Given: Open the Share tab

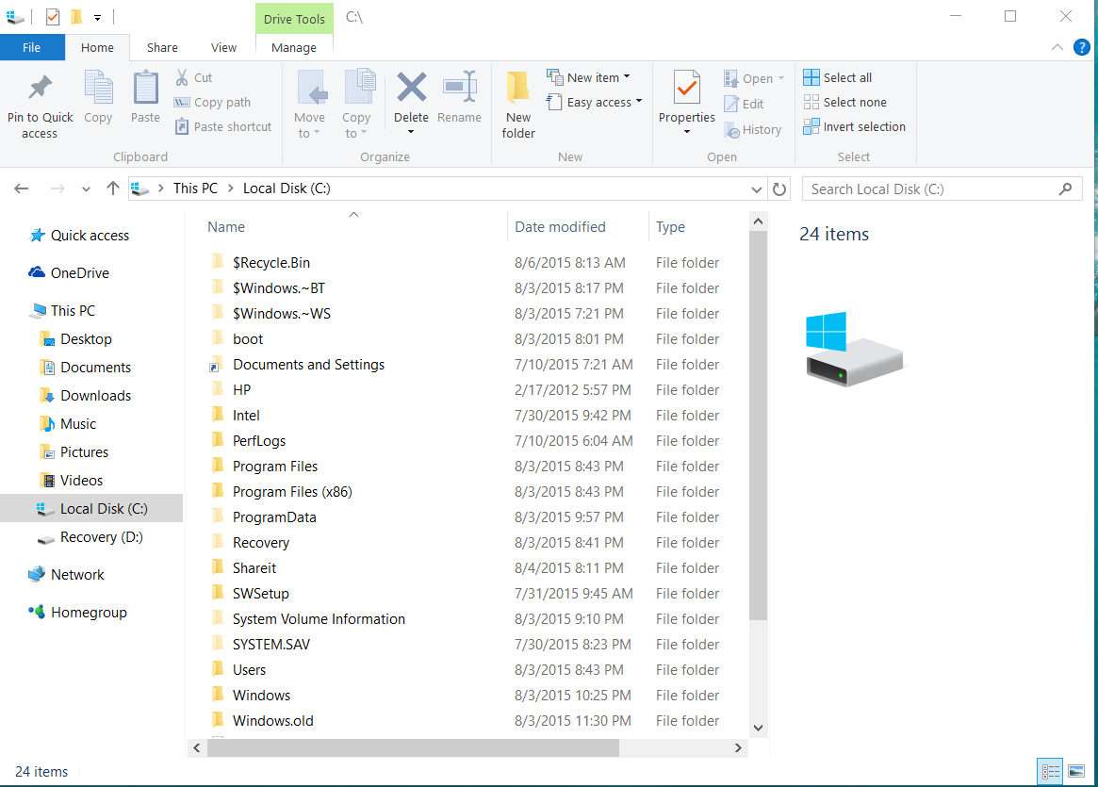Looking at the screenshot, I should click(x=161, y=47).
